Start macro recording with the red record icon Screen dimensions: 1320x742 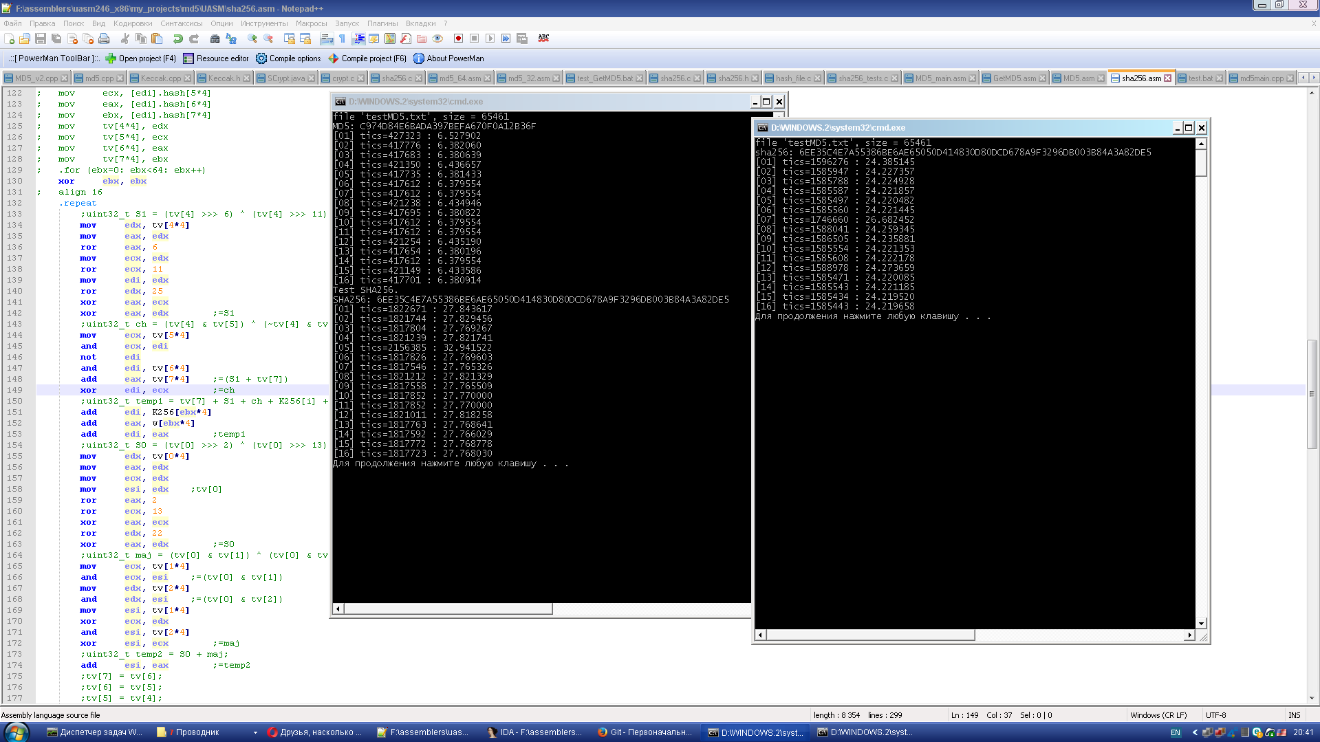click(458, 39)
